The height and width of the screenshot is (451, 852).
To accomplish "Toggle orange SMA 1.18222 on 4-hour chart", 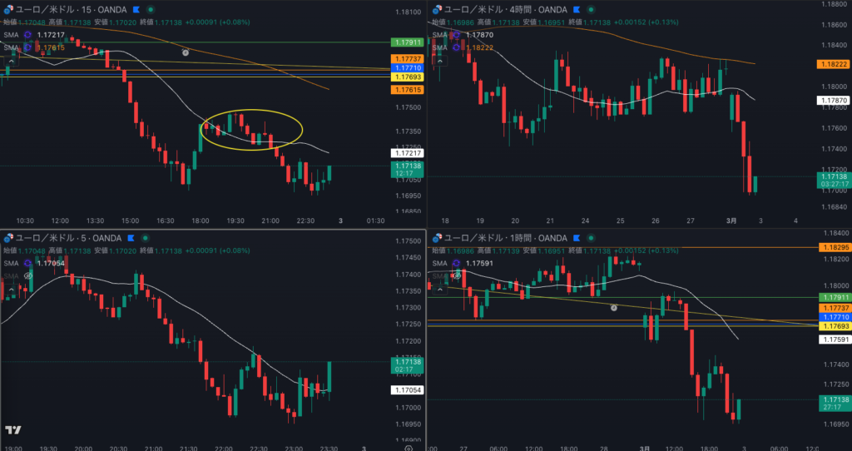I will coord(455,47).
